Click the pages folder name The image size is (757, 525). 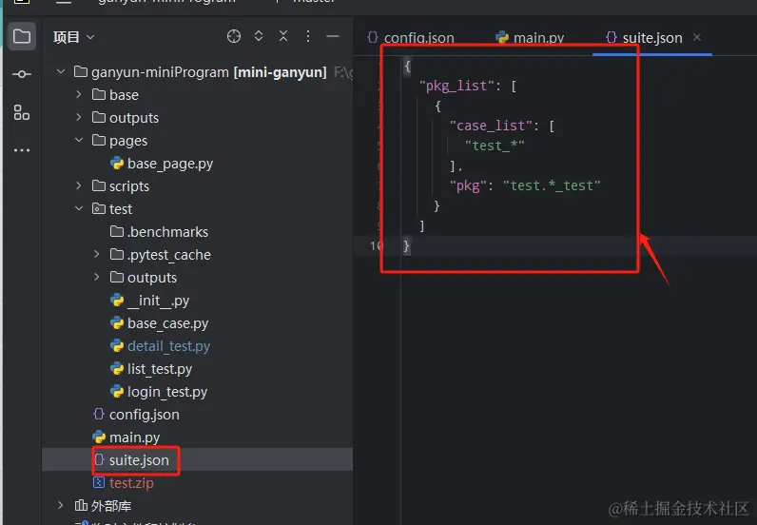128,141
